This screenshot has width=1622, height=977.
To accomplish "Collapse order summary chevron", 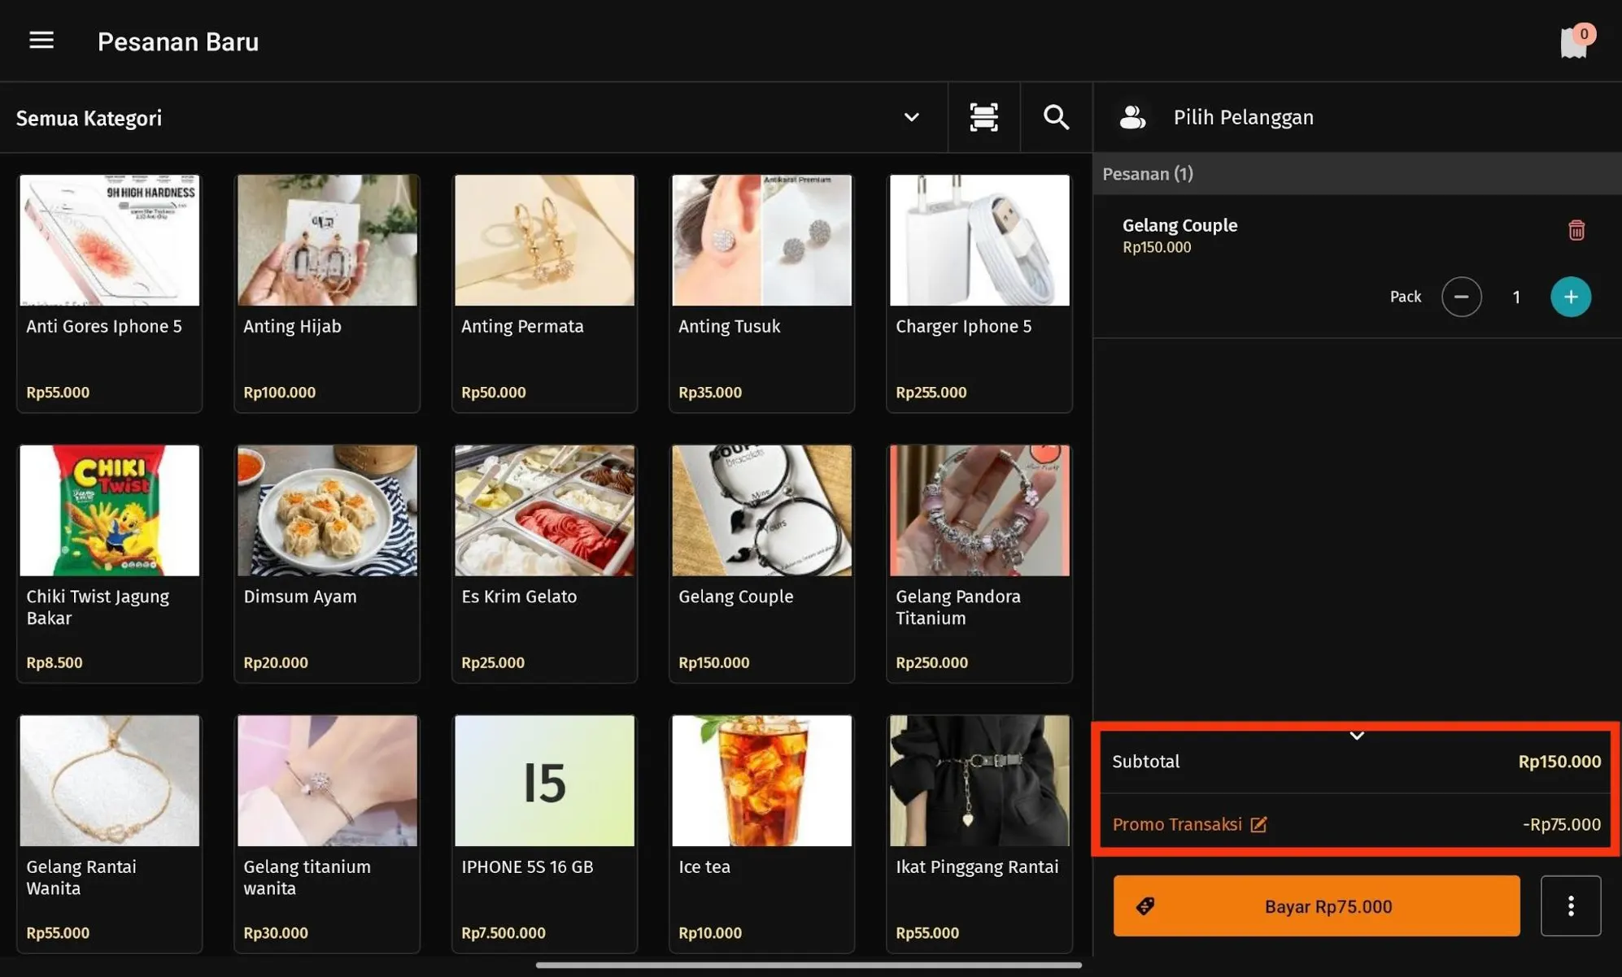I will (1356, 736).
